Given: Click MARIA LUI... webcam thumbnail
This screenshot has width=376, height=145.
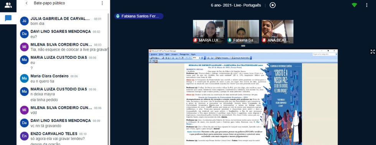Looking at the screenshot, I should [x=209, y=31].
